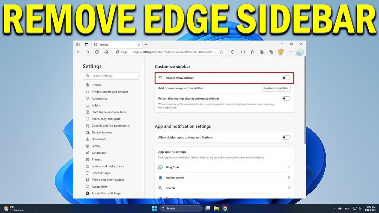Screen dimensions: 379x213
Task: Open the Windows Start button
Action: pyautogui.click(x=154, y=209)
